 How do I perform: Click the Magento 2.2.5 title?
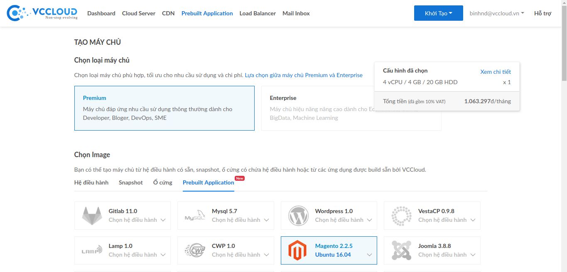click(334, 246)
